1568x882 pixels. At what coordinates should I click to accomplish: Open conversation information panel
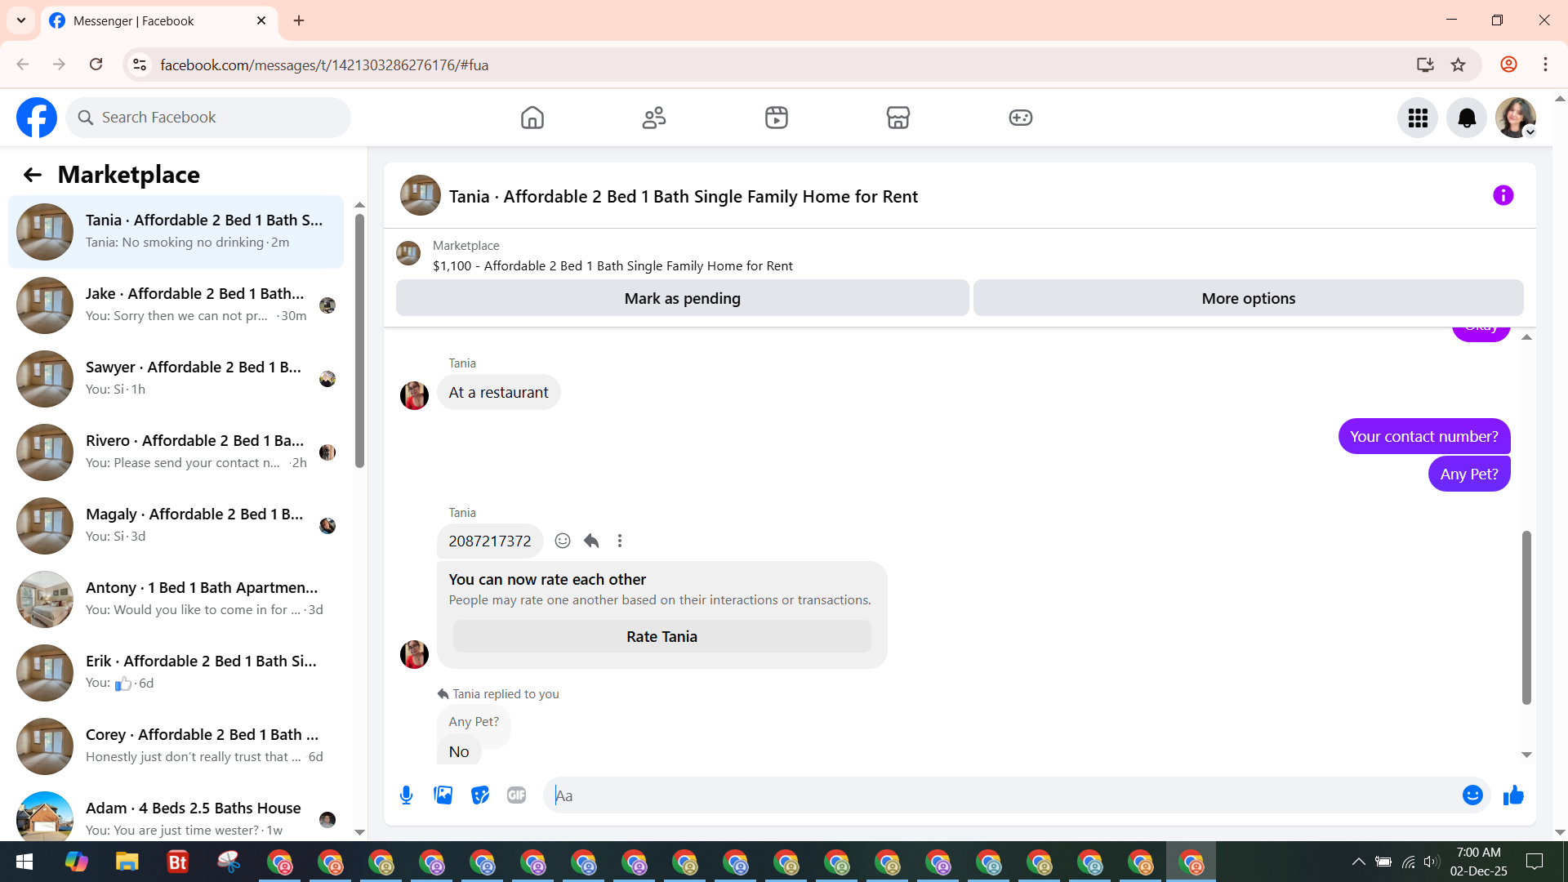pyautogui.click(x=1503, y=196)
